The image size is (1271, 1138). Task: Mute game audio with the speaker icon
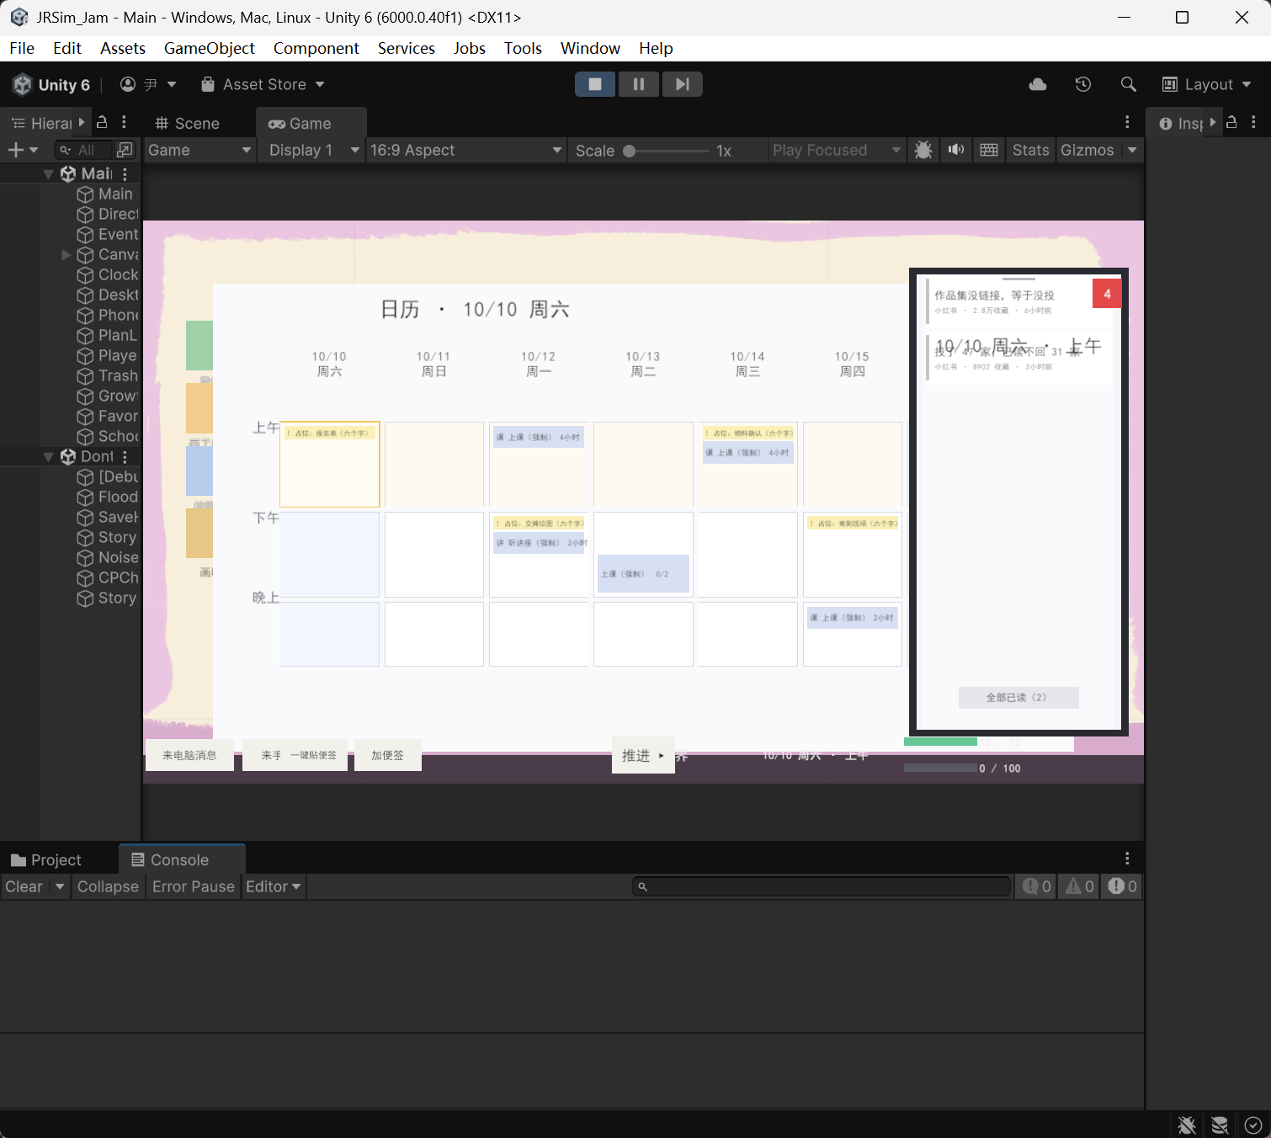click(x=956, y=150)
